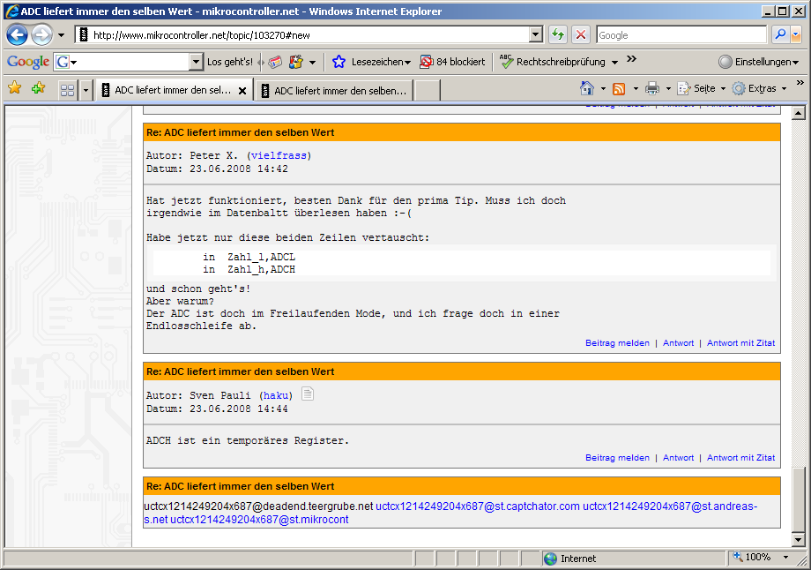Screen dimensions: 811x570
Task: Click 'ADCH ist ein temporäres Register.' text
Action: pyautogui.click(x=247, y=440)
